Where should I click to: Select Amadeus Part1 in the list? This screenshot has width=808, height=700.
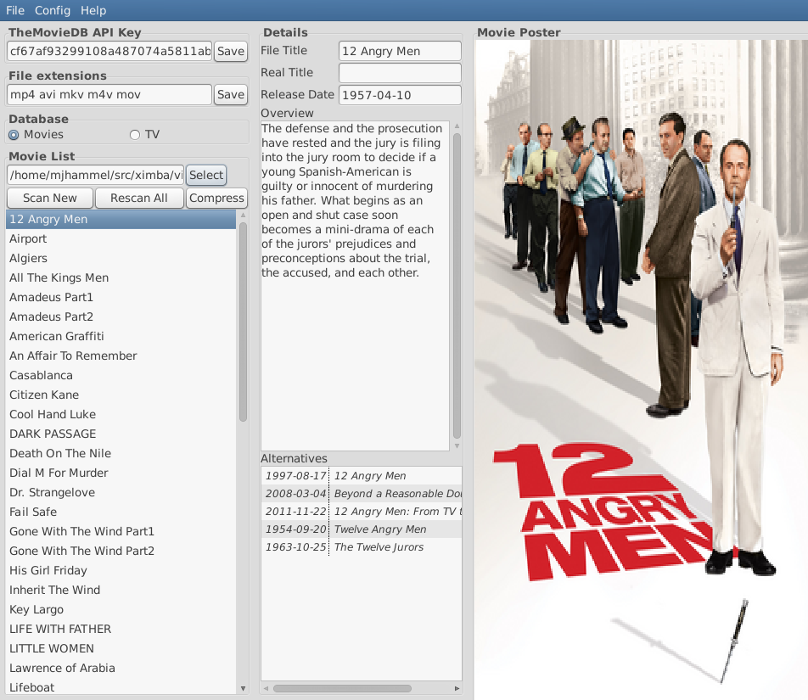tap(121, 297)
